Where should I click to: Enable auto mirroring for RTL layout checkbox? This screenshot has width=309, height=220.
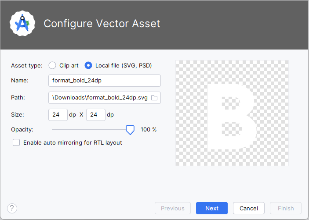tap(17, 142)
